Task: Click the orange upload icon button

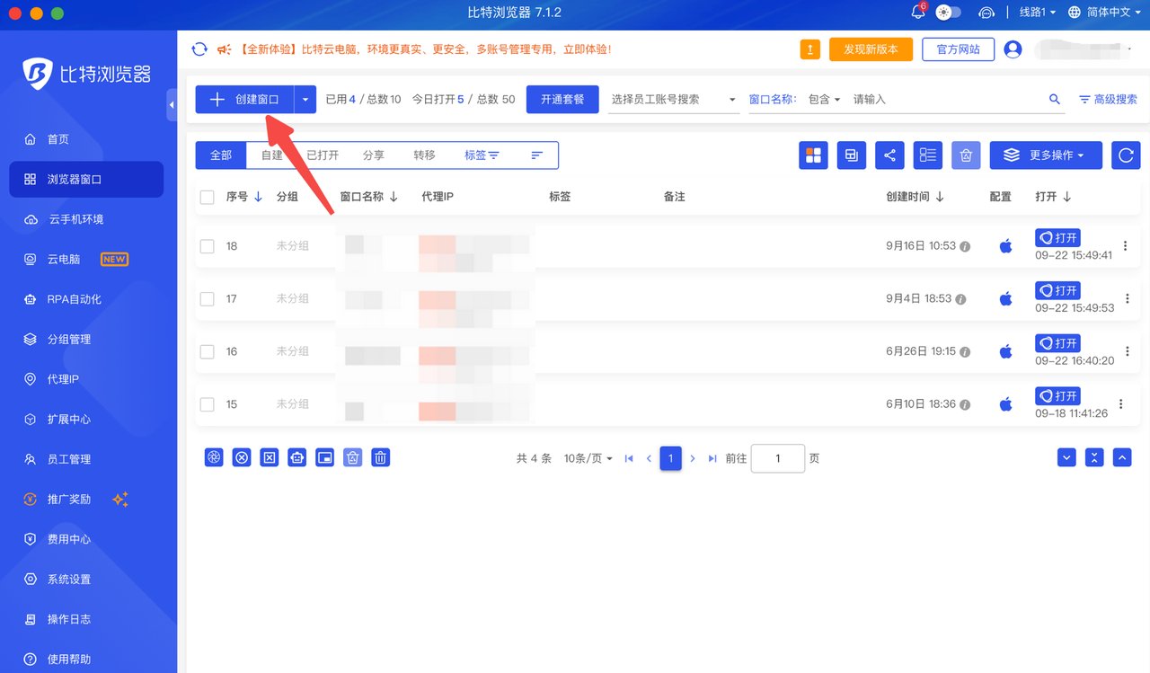Action: (810, 49)
